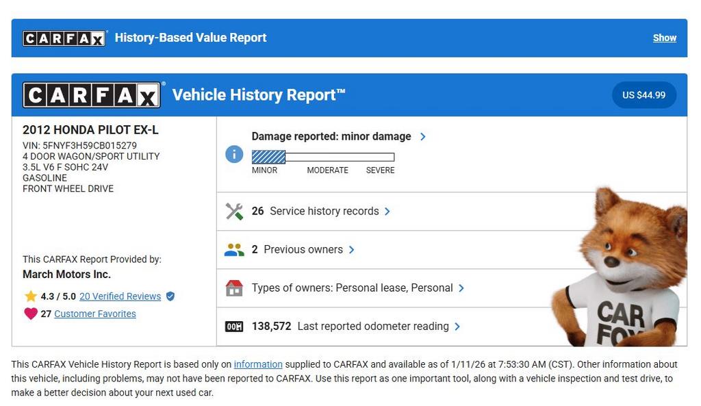Click the damage severity scale bar
Screen dimensions: 701x406
323,157
